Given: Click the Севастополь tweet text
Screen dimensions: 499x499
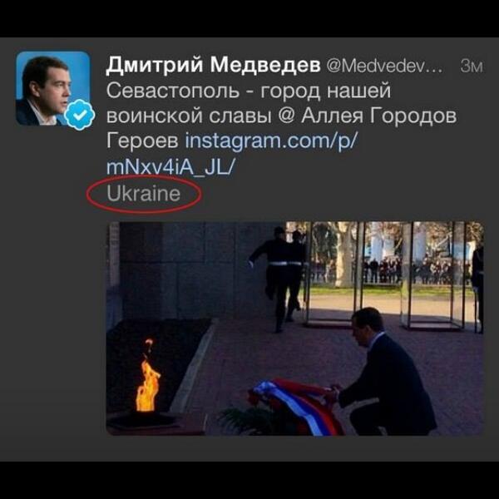Looking at the screenshot, I should coord(173,91).
